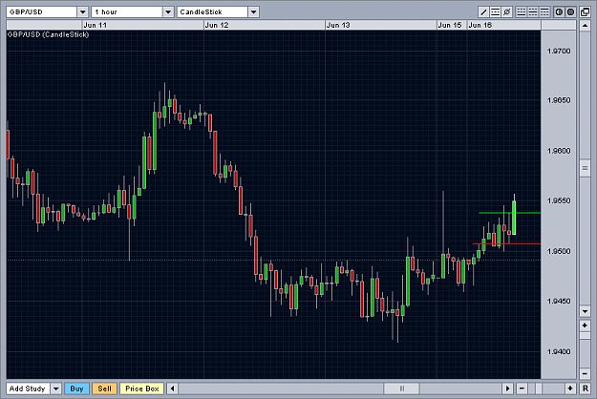Click the Jun 11 date label
This screenshot has width=597, height=399.
(x=96, y=25)
